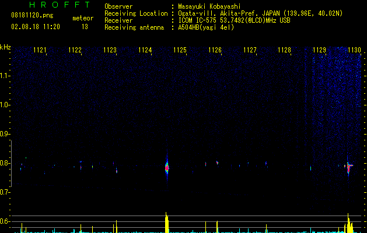This screenshot has width=367, height=233.
Task: Click the gray frequency range bar on left axis
Action: pos(12,164)
